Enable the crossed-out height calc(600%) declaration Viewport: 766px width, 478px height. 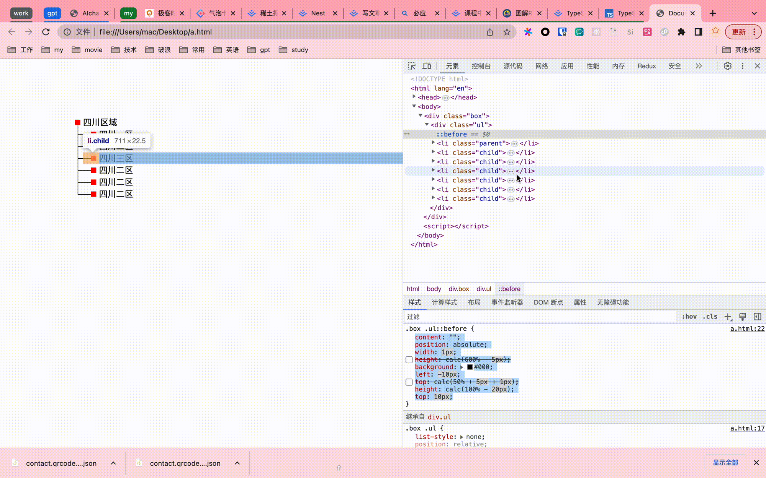coord(409,359)
